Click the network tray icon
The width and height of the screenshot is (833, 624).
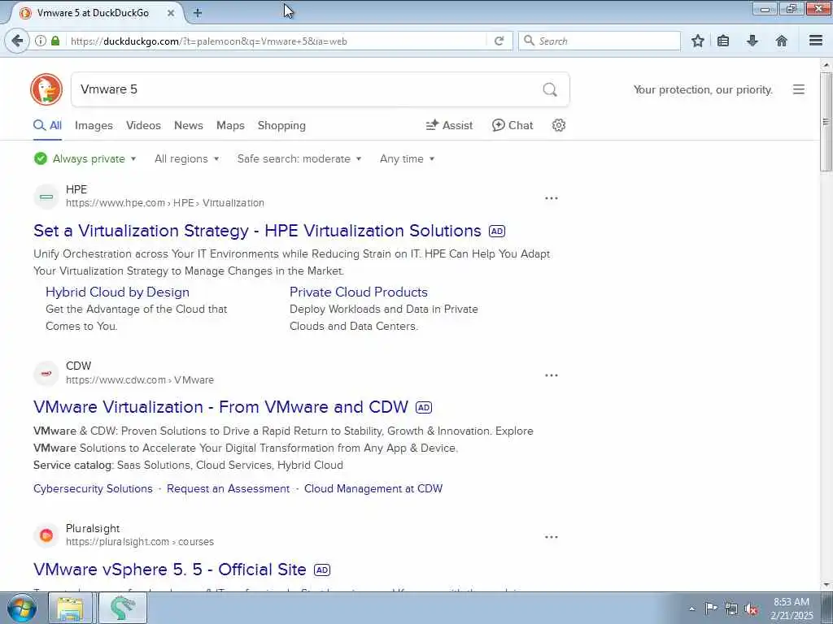tap(731, 609)
